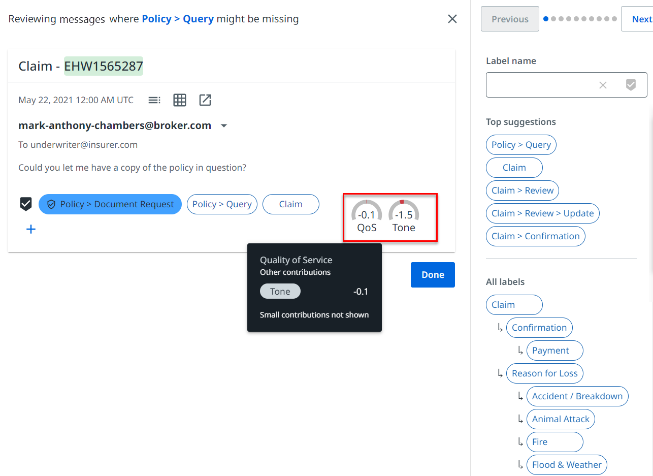Click the QoS gauge indicator
The width and height of the screenshot is (653, 476).
pyautogui.click(x=367, y=216)
